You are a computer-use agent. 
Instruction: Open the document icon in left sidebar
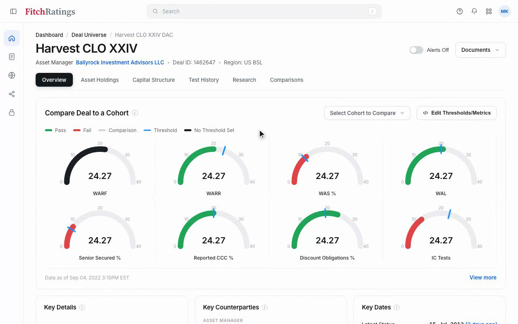[x=12, y=57]
